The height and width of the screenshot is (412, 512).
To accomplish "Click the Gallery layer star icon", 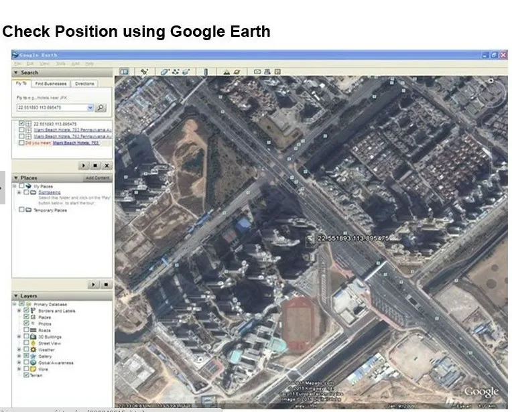I will coord(33,356).
